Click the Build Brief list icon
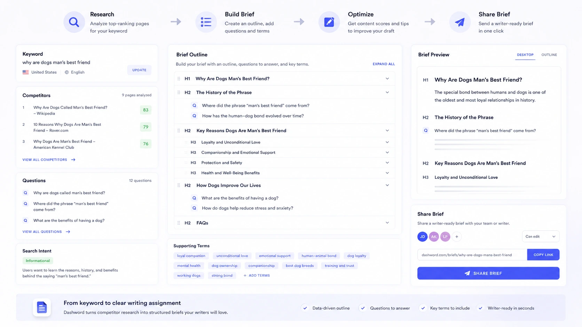Screen dimensions: 582x327 point(206,22)
